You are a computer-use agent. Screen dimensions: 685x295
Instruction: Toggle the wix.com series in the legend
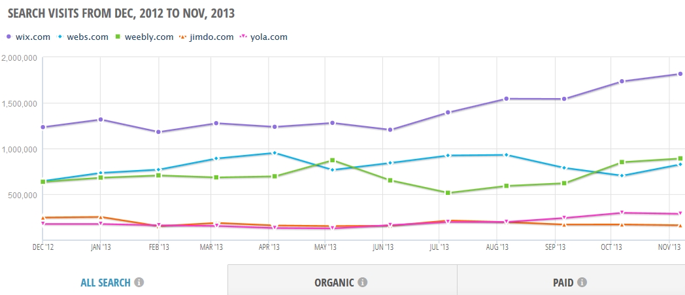coord(32,37)
